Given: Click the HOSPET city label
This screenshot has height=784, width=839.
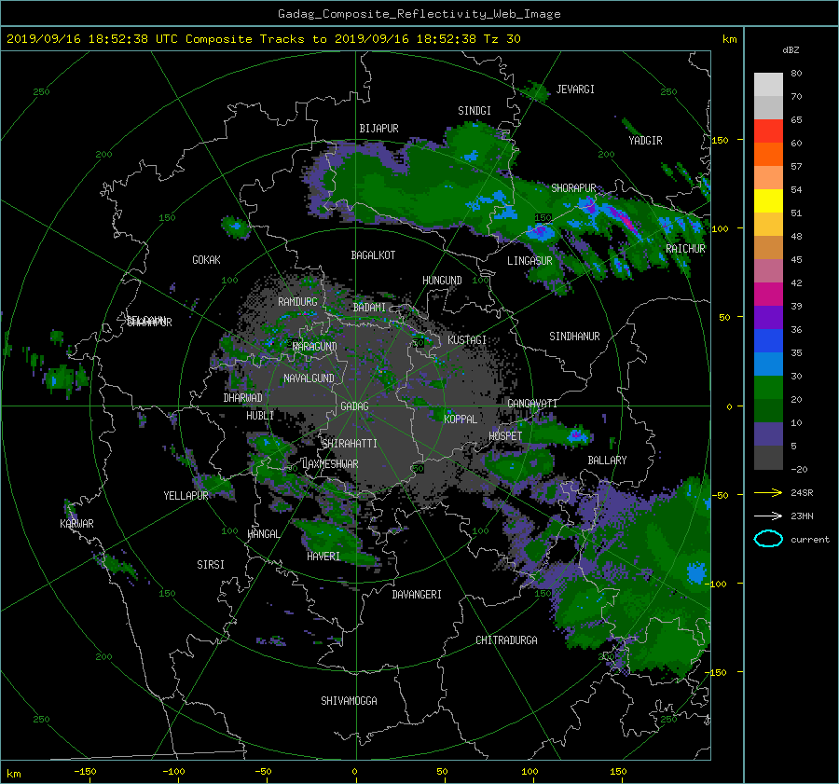Looking at the screenshot, I should click(x=505, y=436).
